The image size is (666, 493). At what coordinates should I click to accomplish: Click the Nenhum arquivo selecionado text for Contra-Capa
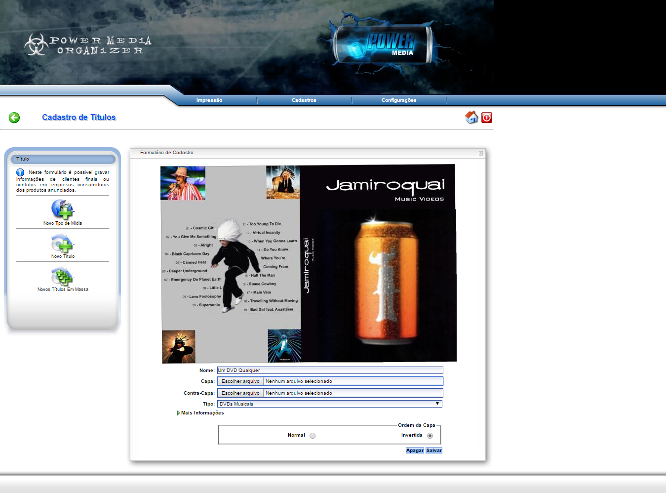(299, 393)
